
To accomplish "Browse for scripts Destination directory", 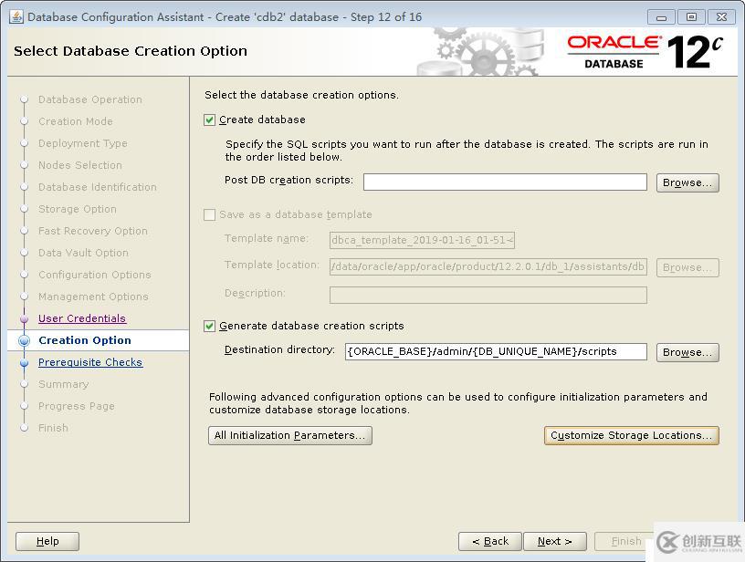I will pos(687,353).
